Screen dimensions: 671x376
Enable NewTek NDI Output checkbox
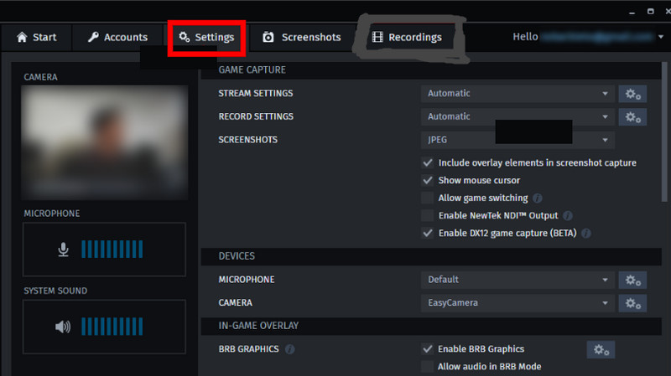point(428,215)
